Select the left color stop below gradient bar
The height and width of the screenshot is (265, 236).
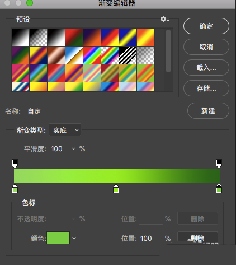point(15,189)
